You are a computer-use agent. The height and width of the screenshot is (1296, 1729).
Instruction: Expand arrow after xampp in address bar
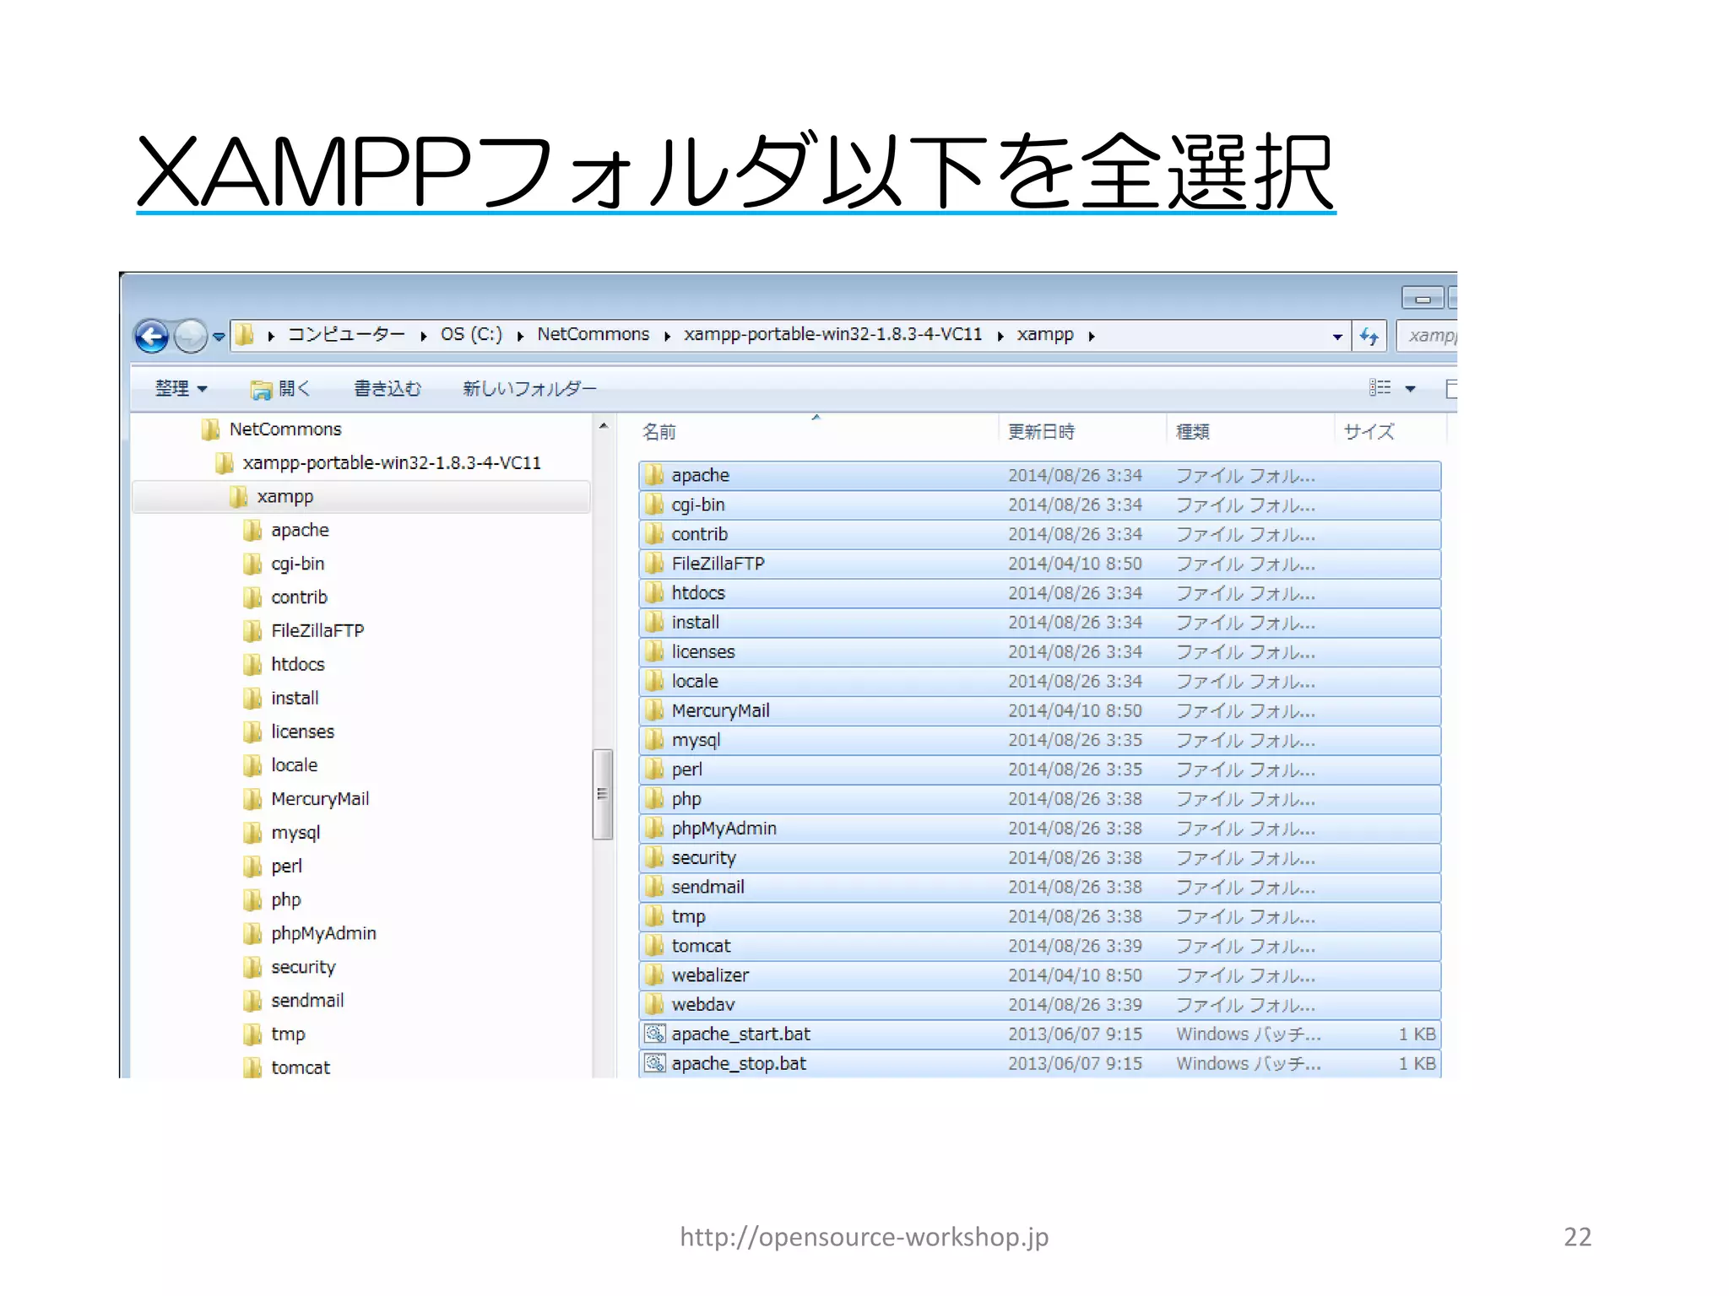pos(1092,336)
